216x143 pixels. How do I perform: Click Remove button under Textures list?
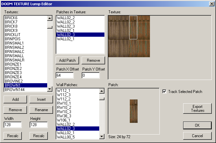[x=15, y=110]
